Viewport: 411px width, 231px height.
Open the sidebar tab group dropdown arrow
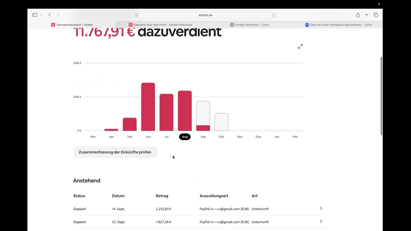(41, 15)
